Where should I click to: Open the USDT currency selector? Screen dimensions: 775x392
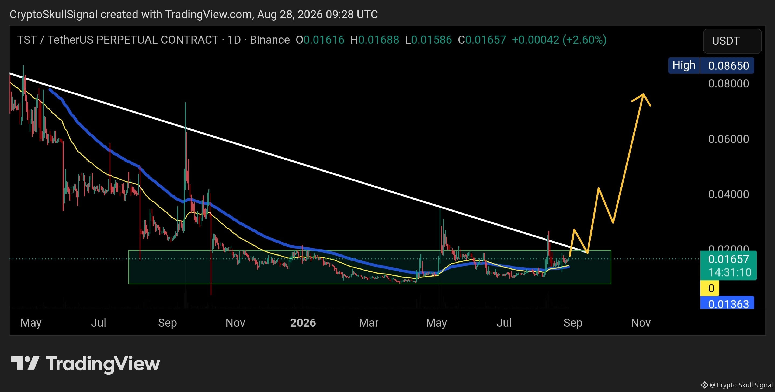tap(732, 41)
